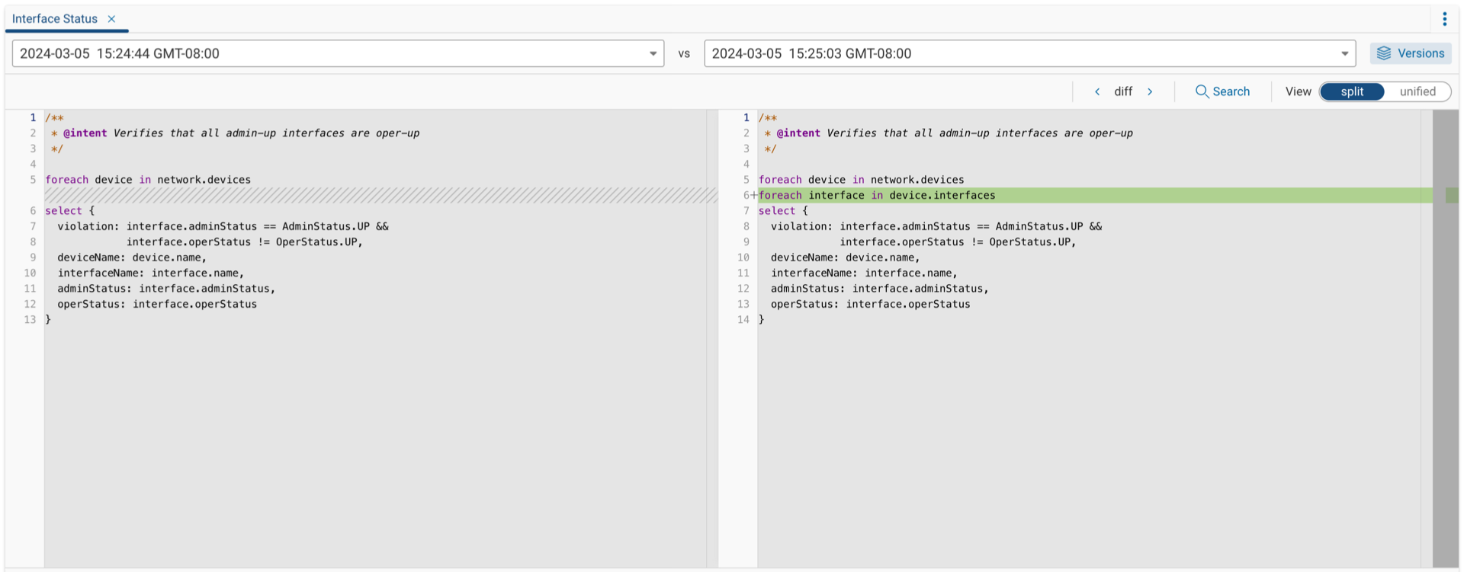Click the Versions layers icon
Image resolution: width=1464 pixels, height=572 pixels.
tap(1384, 53)
